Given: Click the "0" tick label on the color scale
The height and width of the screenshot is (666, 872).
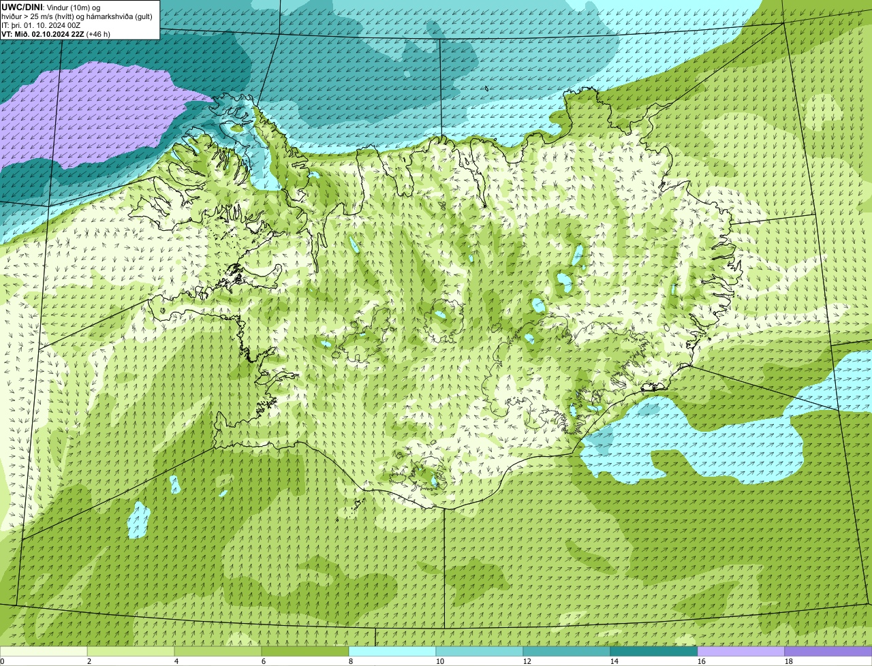Looking at the screenshot, I should pos(2,661).
